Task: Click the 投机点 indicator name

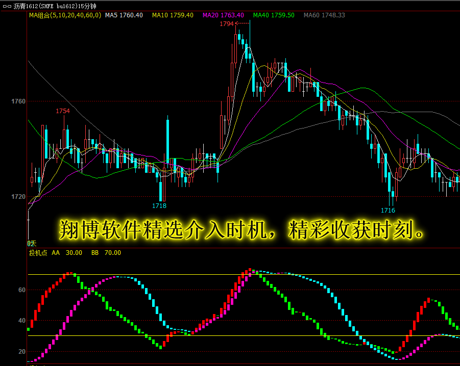Action: click(38, 253)
